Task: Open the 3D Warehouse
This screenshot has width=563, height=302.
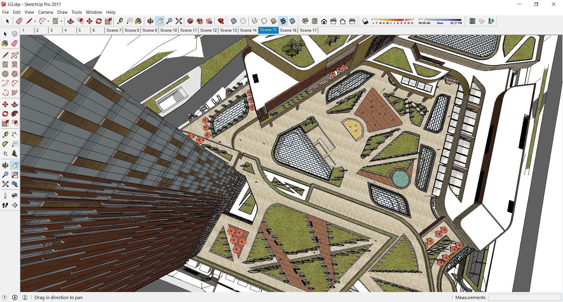Action: (x=190, y=21)
